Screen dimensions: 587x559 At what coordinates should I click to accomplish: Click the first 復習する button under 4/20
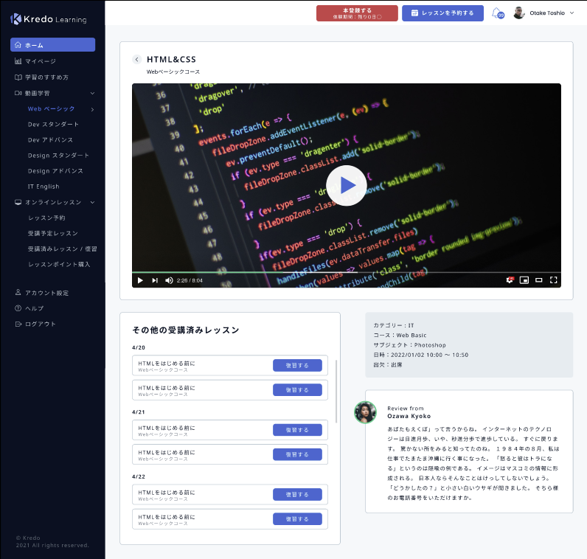click(x=297, y=365)
